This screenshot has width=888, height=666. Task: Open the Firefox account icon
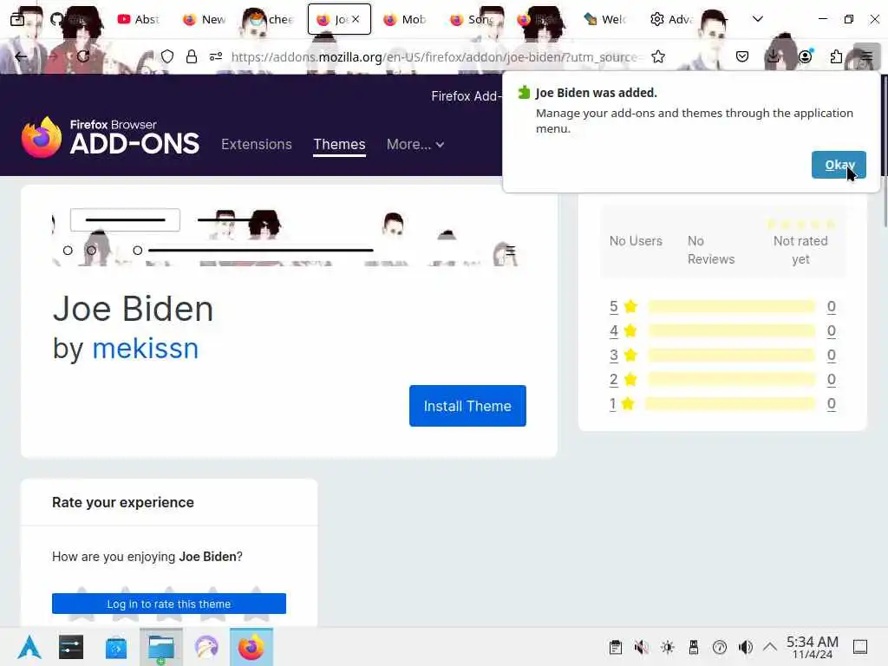coord(805,56)
